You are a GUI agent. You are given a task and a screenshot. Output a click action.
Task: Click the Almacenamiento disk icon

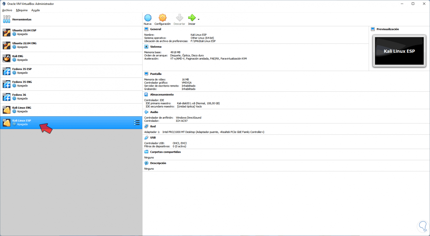(146, 95)
